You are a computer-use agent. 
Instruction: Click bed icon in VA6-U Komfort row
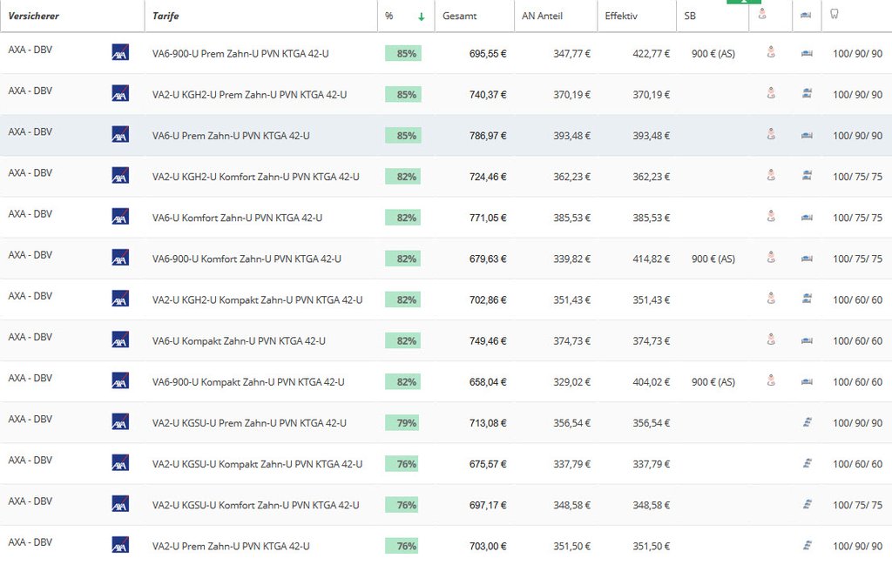coord(807,217)
